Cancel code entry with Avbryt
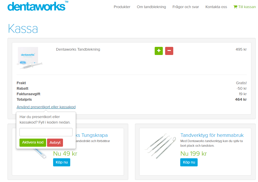 coord(55,143)
